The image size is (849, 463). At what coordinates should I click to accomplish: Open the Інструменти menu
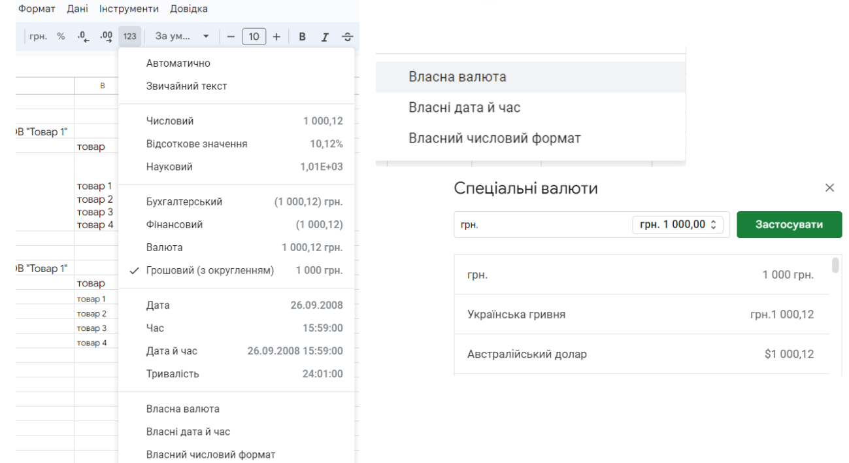[129, 9]
